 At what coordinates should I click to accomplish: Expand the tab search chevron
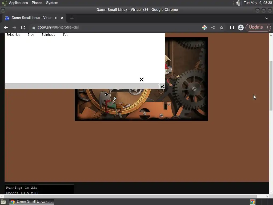[267, 18]
